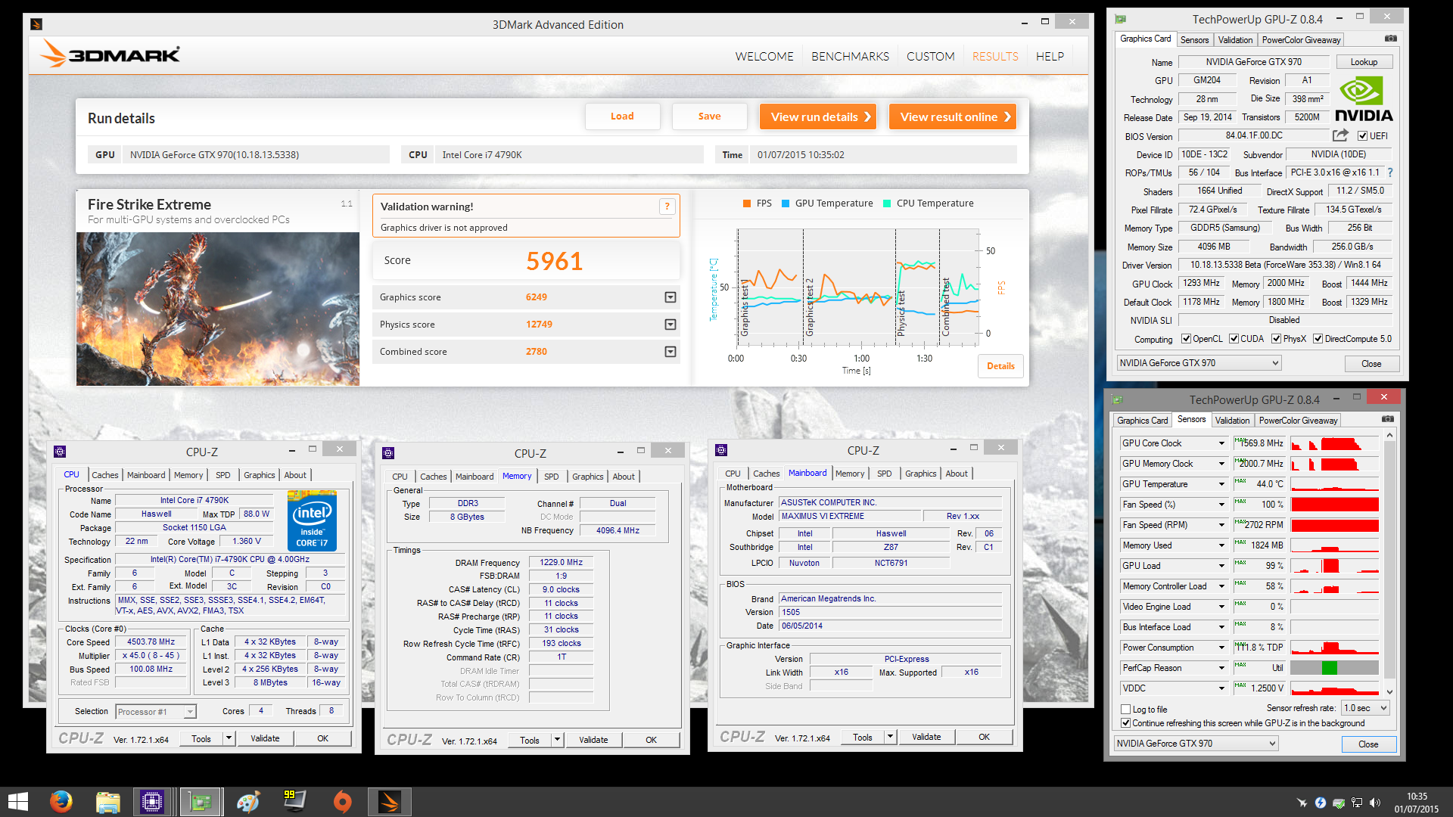
Task: Click the sensors list vertical scrollbar
Action: [x=1389, y=564]
